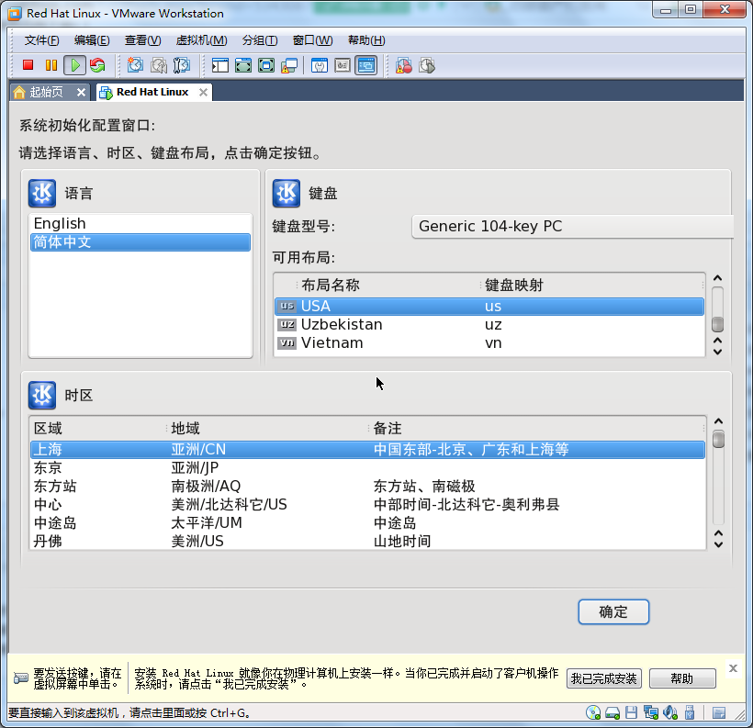Click the Appliance view icon
The height and width of the screenshot is (728, 753).
click(x=343, y=65)
